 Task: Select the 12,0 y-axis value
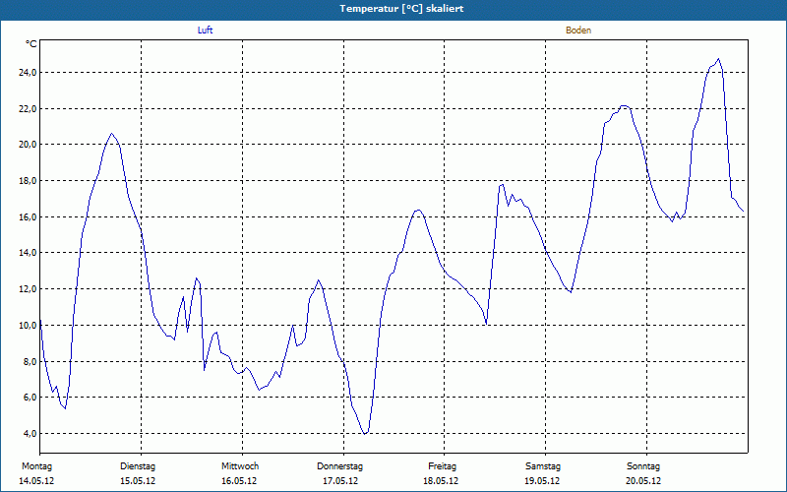[27, 288]
